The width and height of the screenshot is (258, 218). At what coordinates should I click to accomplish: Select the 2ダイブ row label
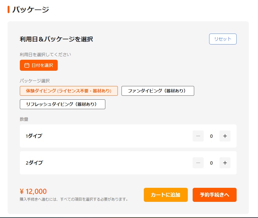pyautogui.click(x=35, y=163)
